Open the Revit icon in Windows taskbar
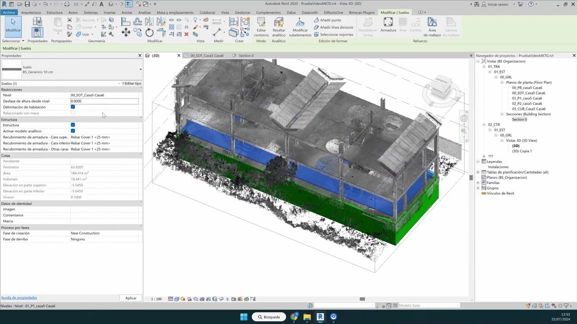Image resolution: width=577 pixels, height=324 pixels. pos(320,317)
